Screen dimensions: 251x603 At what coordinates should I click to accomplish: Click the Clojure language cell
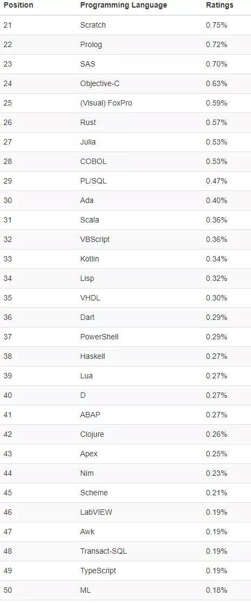coord(92,434)
